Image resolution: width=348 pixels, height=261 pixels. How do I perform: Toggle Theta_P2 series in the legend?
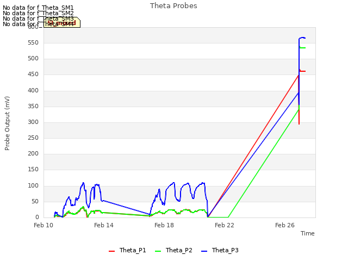click(173, 250)
